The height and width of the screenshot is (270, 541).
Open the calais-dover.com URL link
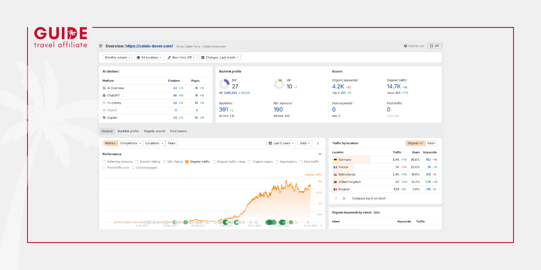pyautogui.click(x=149, y=46)
